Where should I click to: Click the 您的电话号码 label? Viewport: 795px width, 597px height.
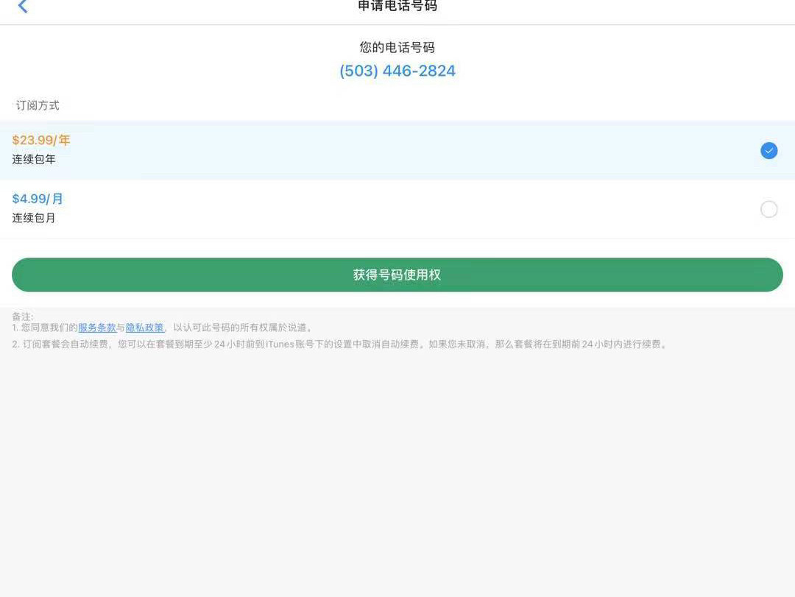click(x=397, y=48)
